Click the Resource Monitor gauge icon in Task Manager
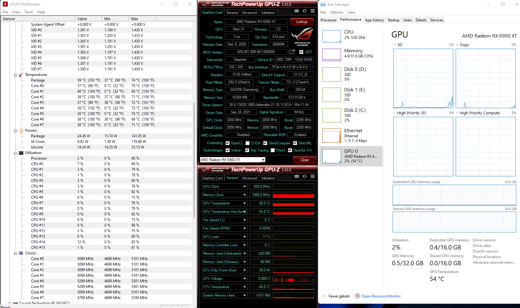This screenshot has height=308, width=520. [x=358, y=296]
